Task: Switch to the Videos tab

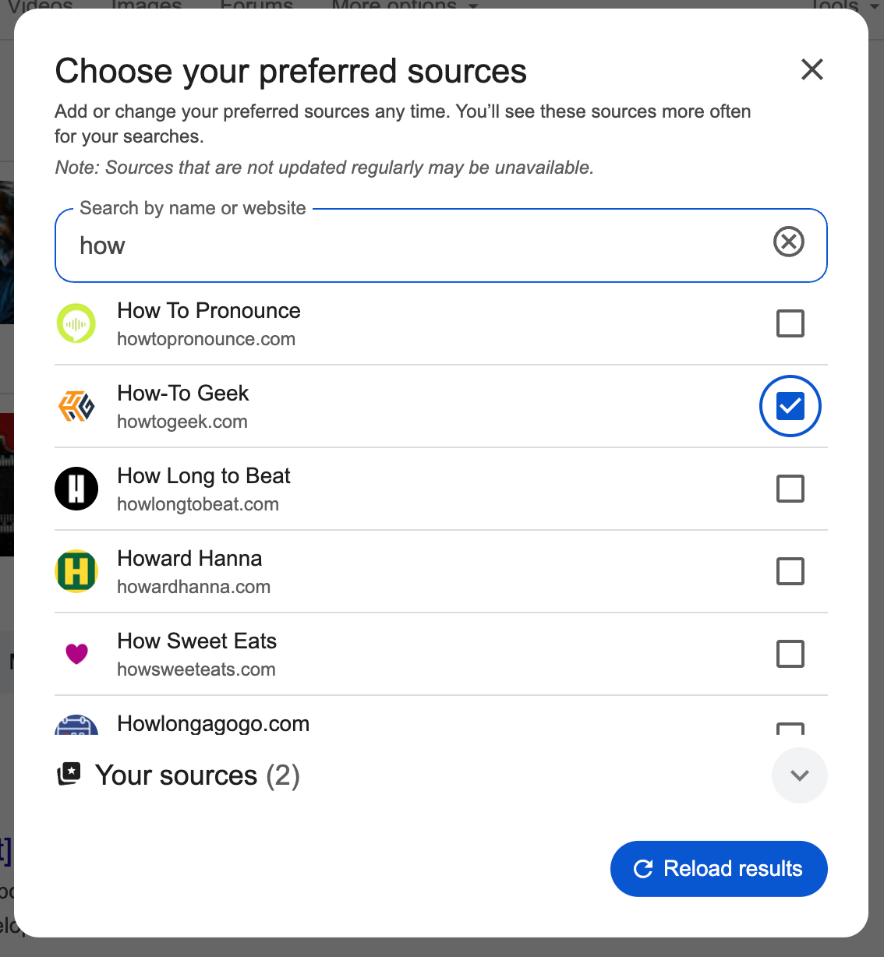Action: pos(41,6)
